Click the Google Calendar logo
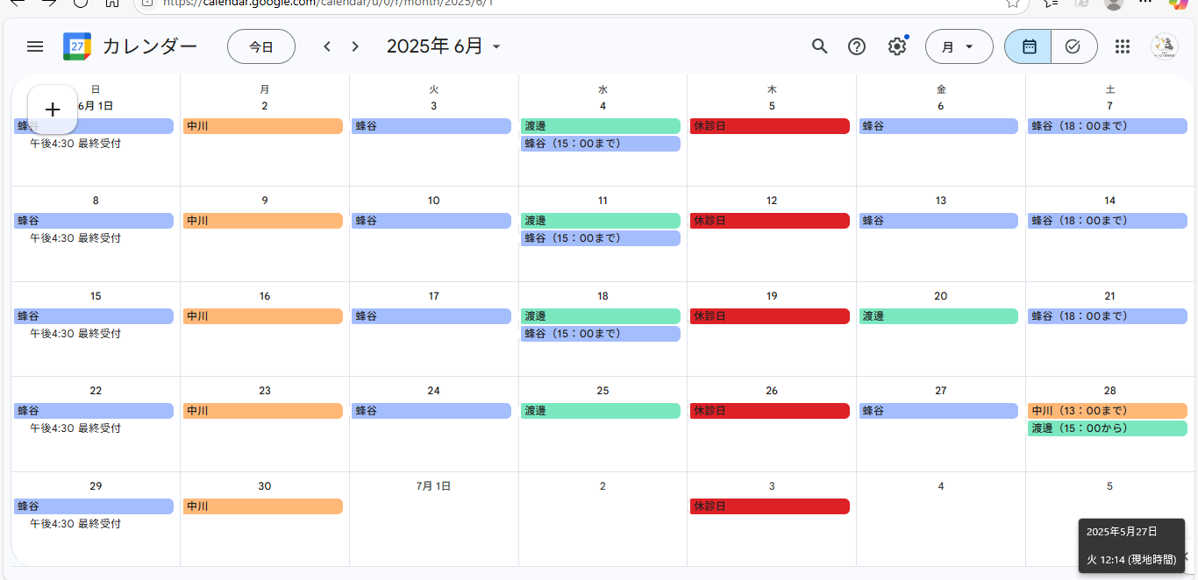This screenshot has height=580, width=1198. [x=77, y=46]
